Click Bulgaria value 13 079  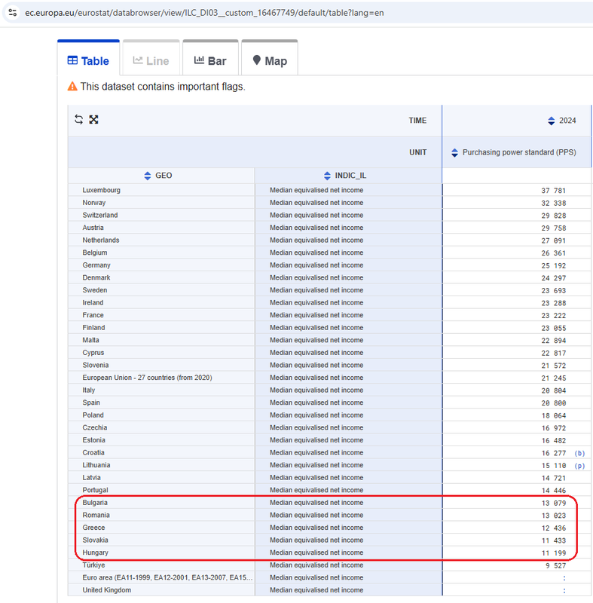click(x=554, y=503)
